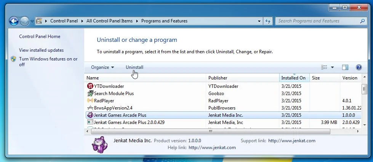The height and width of the screenshot is (162, 373).
Task: Click the Windows features shield icon
Action: 14,59
